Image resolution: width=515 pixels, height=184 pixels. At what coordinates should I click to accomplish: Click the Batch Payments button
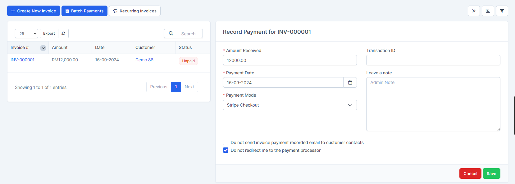point(84,11)
